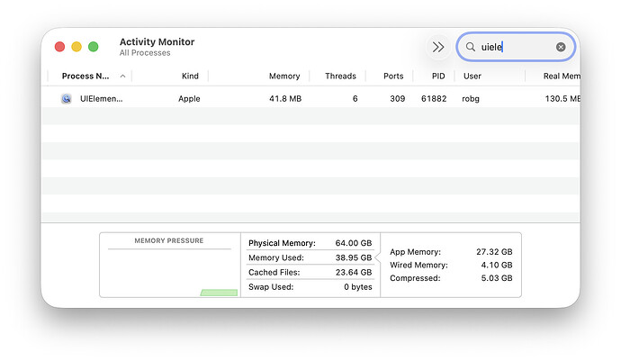The image size is (621, 361).
Task: Click the PID value 61882
Action: (434, 99)
